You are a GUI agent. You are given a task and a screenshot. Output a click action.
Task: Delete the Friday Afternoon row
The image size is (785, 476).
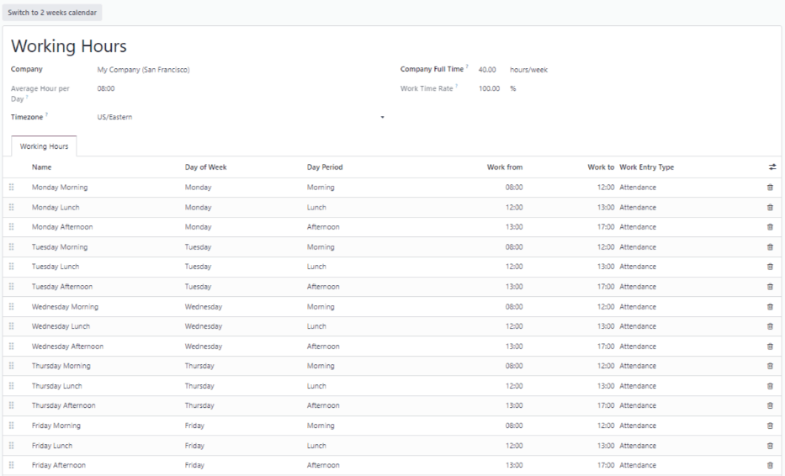(770, 465)
